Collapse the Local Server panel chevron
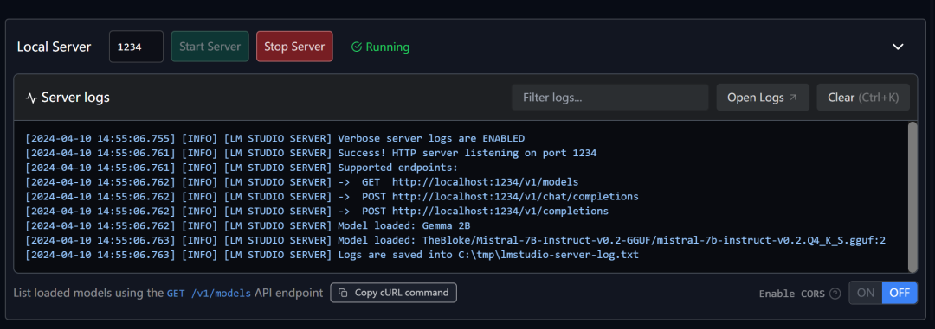Screen dimensions: 935x329 898,47
